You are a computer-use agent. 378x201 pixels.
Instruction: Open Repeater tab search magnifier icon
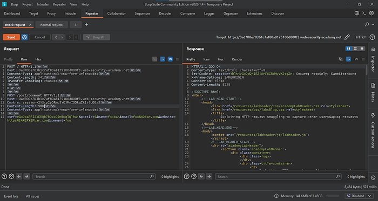[367, 25]
